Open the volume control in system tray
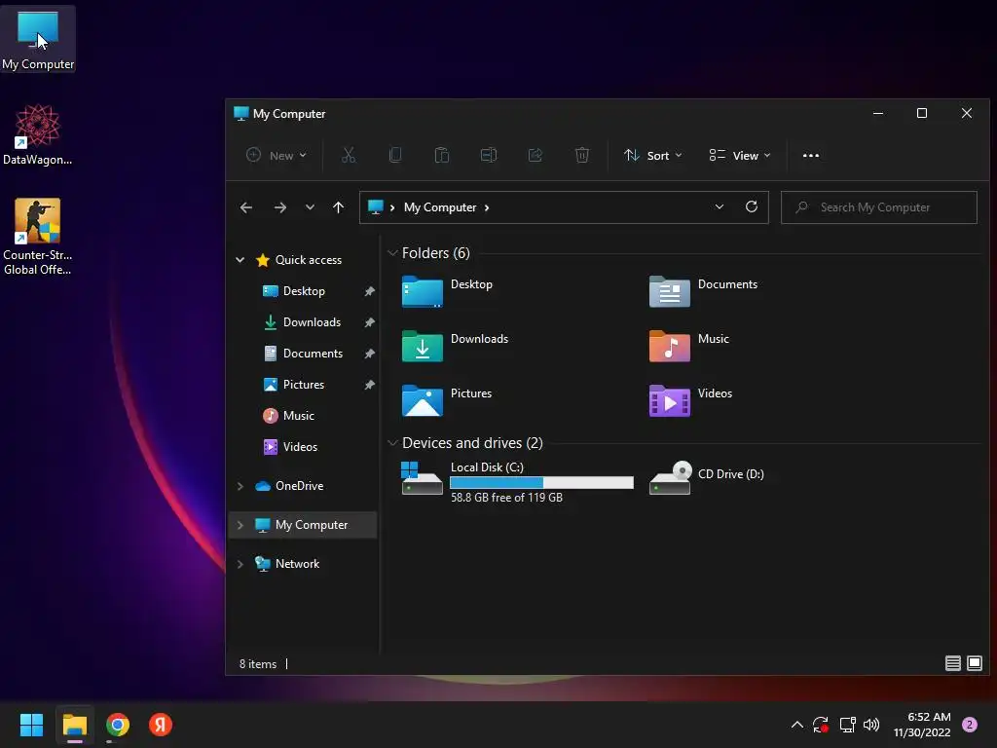 871,725
